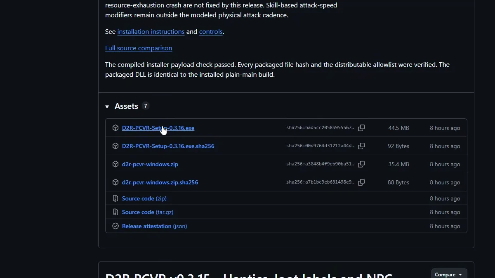Copy sha256 of d2r-pcvr-windows.zip.sha256 asset
This screenshot has width=495, height=278.
[x=361, y=182]
